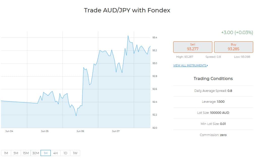Screen dimensions: 258x159
Task: Click the Jun 04 date label
Action: 9,131
